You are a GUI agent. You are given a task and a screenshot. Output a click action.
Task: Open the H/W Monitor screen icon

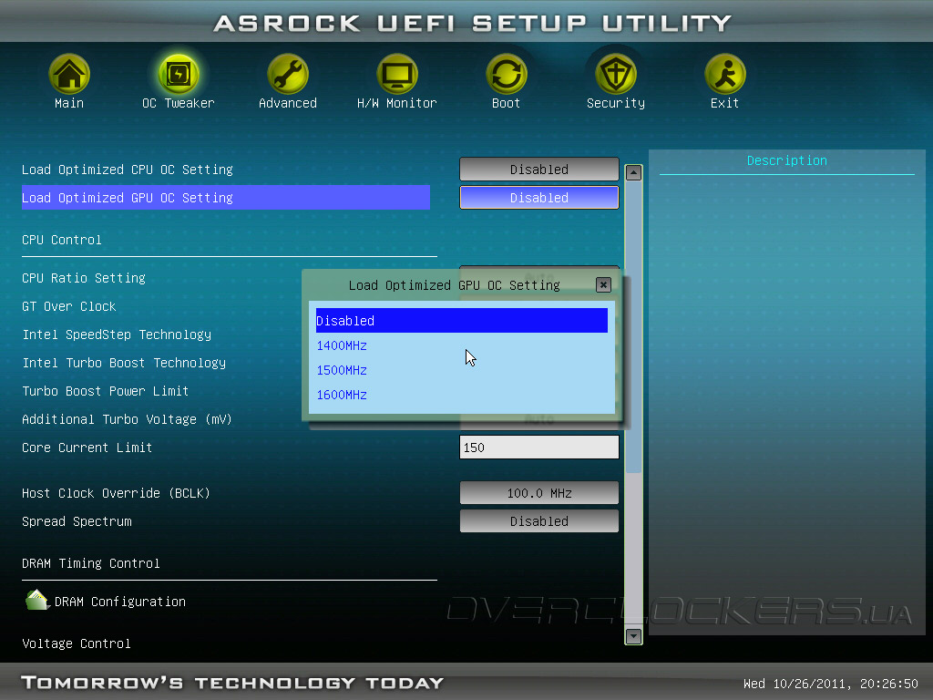click(397, 74)
